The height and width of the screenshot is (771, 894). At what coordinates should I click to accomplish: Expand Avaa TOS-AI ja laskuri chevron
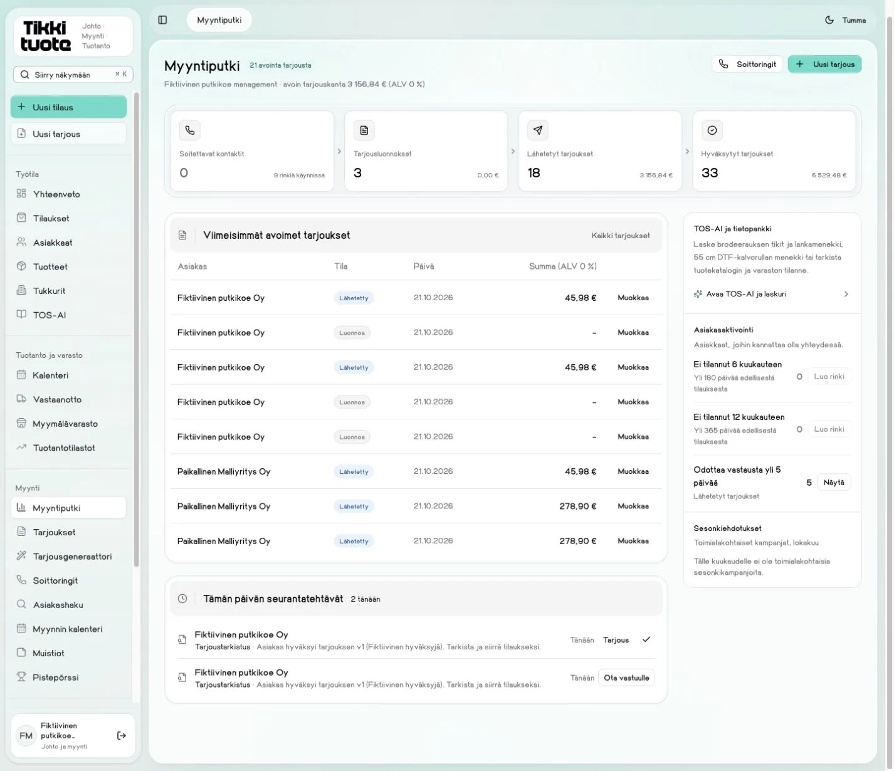(x=846, y=294)
